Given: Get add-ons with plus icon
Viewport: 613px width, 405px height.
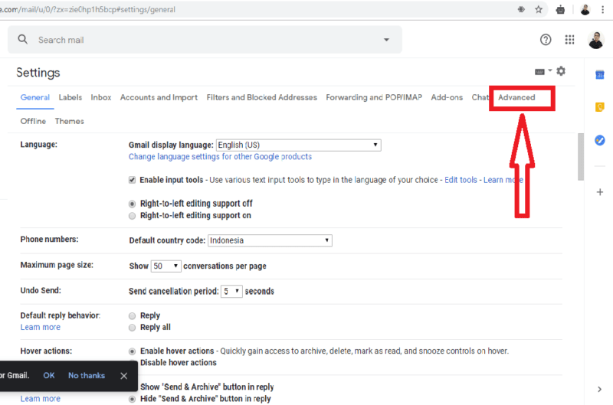Looking at the screenshot, I should click(x=600, y=192).
